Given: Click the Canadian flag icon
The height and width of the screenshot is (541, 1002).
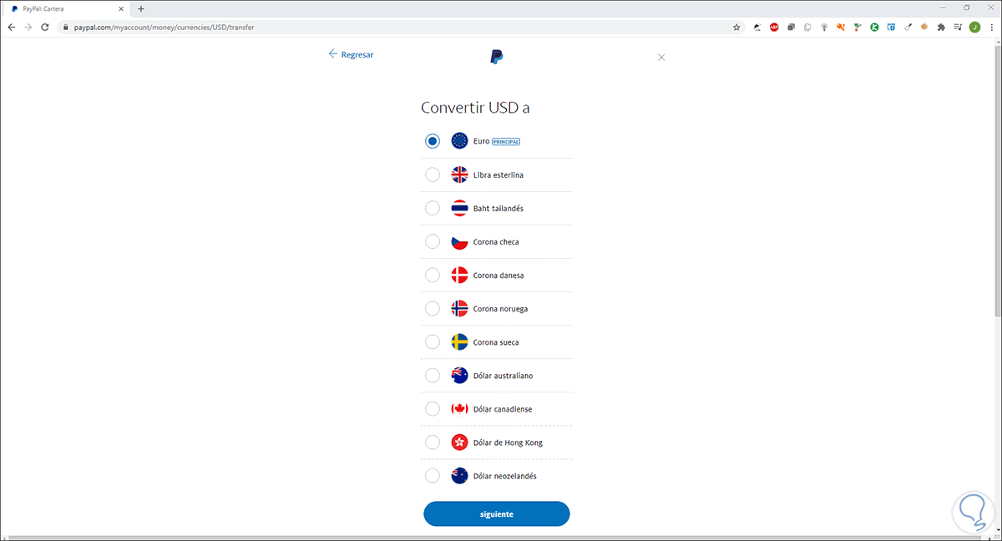Looking at the screenshot, I should [x=459, y=408].
